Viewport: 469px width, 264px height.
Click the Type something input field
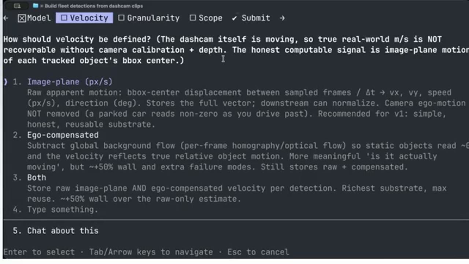click(x=63, y=209)
